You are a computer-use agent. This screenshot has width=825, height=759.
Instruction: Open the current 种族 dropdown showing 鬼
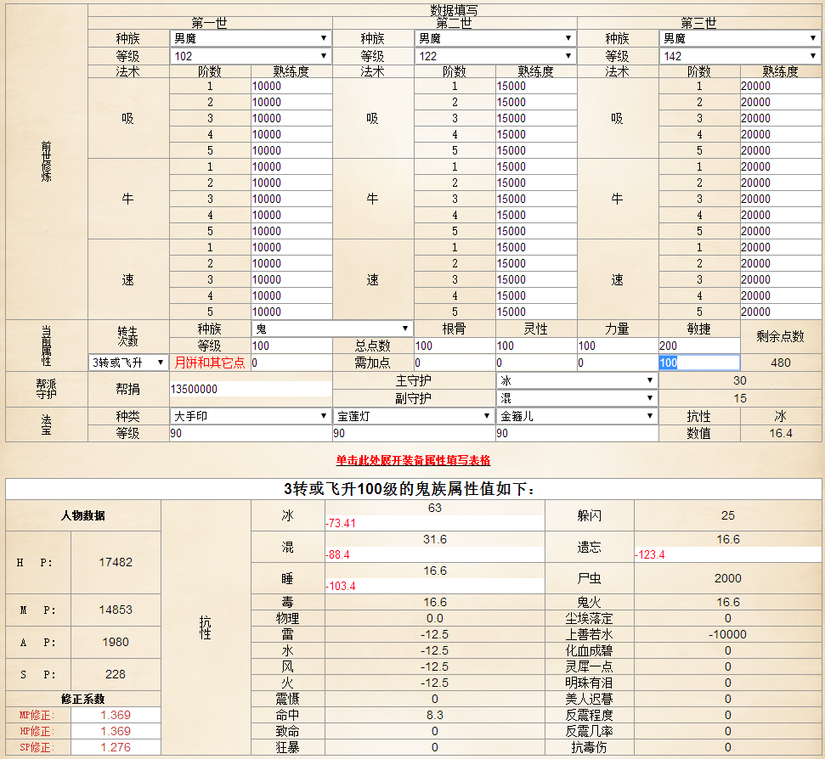tap(331, 329)
